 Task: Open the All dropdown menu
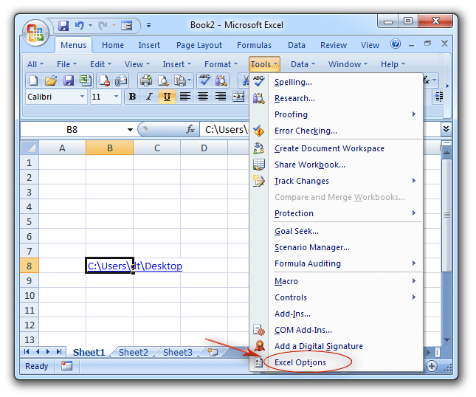coord(35,64)
